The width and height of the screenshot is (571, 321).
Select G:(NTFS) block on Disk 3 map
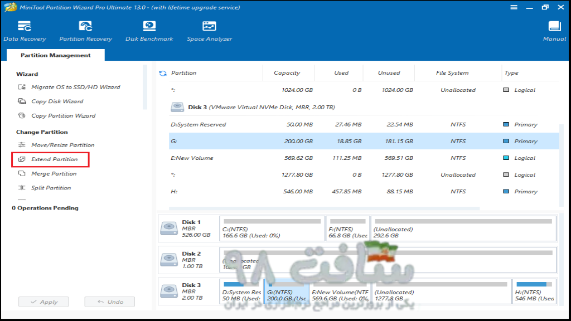(287, 291)
